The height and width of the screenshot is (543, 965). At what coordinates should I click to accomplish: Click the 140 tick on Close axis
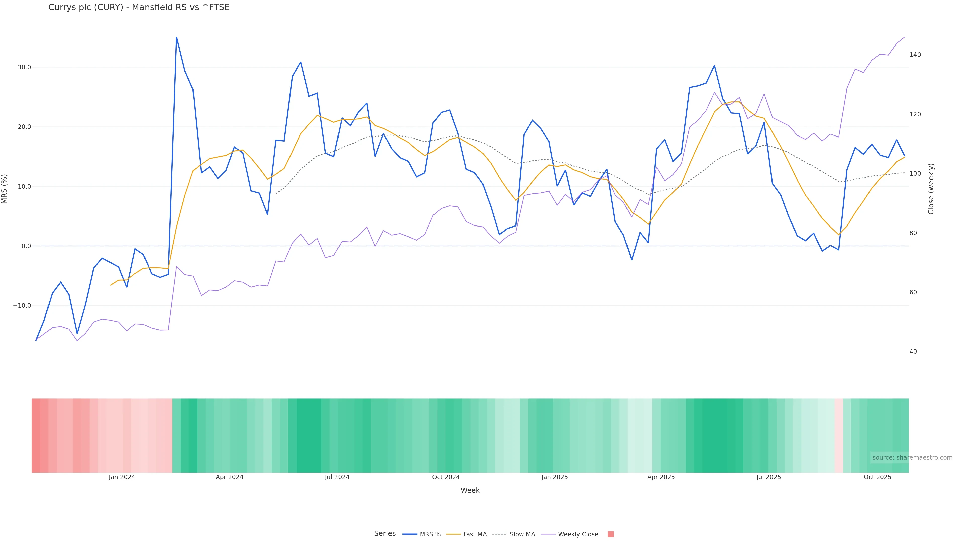coord(915,55)
